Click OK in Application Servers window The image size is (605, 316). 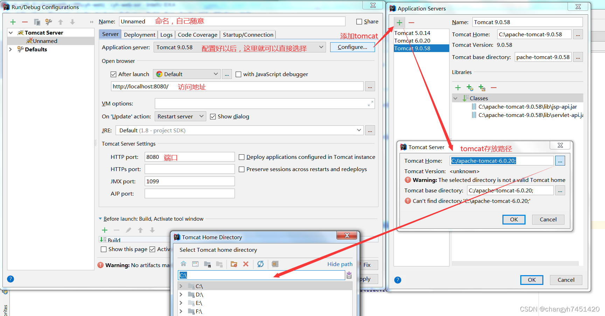pos(532,280)
